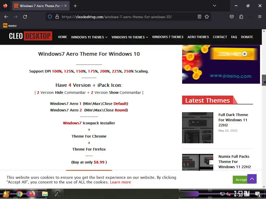This screenshot has width=266, height=199.
Task: Click the May 20, 2023 date
Action: click(228, 131)
